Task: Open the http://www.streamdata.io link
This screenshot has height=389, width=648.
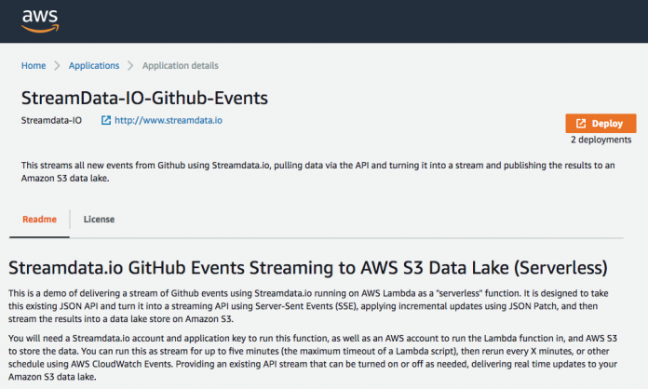Action: [x=169, y=120]
